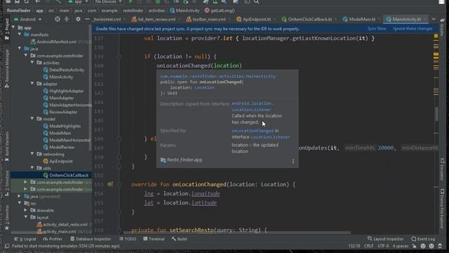The height and width of the screenshot is (253, 449).
Task: Click 'Location' type link in popup signature
Action: tap(204, 87)
